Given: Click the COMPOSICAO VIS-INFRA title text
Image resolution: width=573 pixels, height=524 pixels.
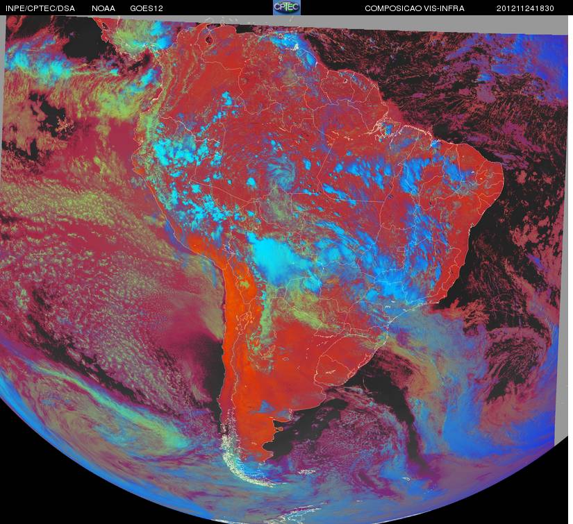Looking at the screenshot, I should click(415, 8).
